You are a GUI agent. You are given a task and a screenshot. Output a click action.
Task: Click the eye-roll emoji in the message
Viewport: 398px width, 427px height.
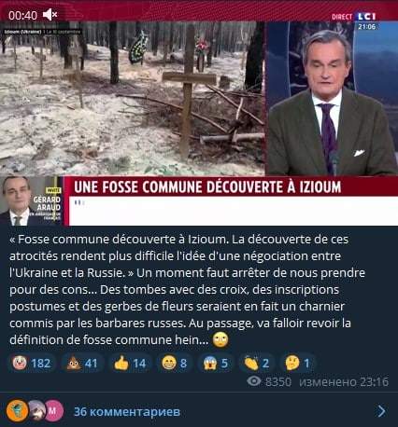click(x=220, y=339)
